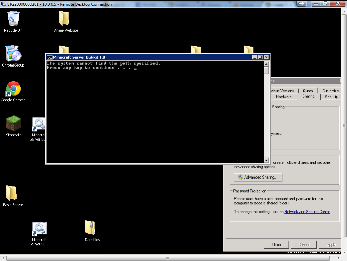The width and height of the screenshot is (347, 261).
Task: Click the Cancel button
Action: pos(304,244)
